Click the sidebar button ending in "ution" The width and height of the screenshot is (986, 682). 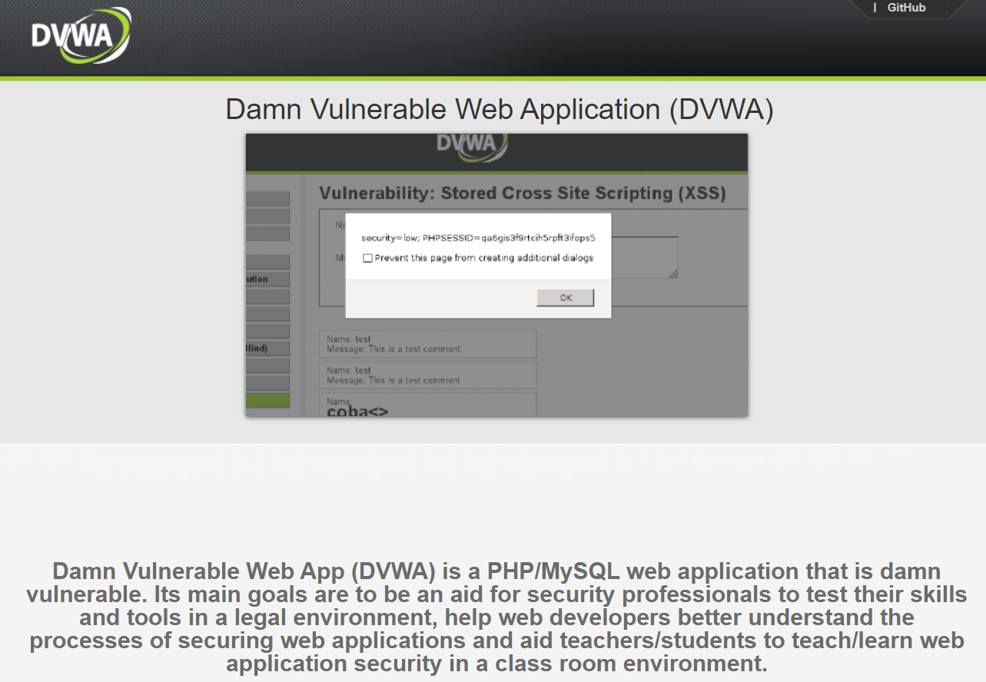pyautogui.click(x=268, y=277)
